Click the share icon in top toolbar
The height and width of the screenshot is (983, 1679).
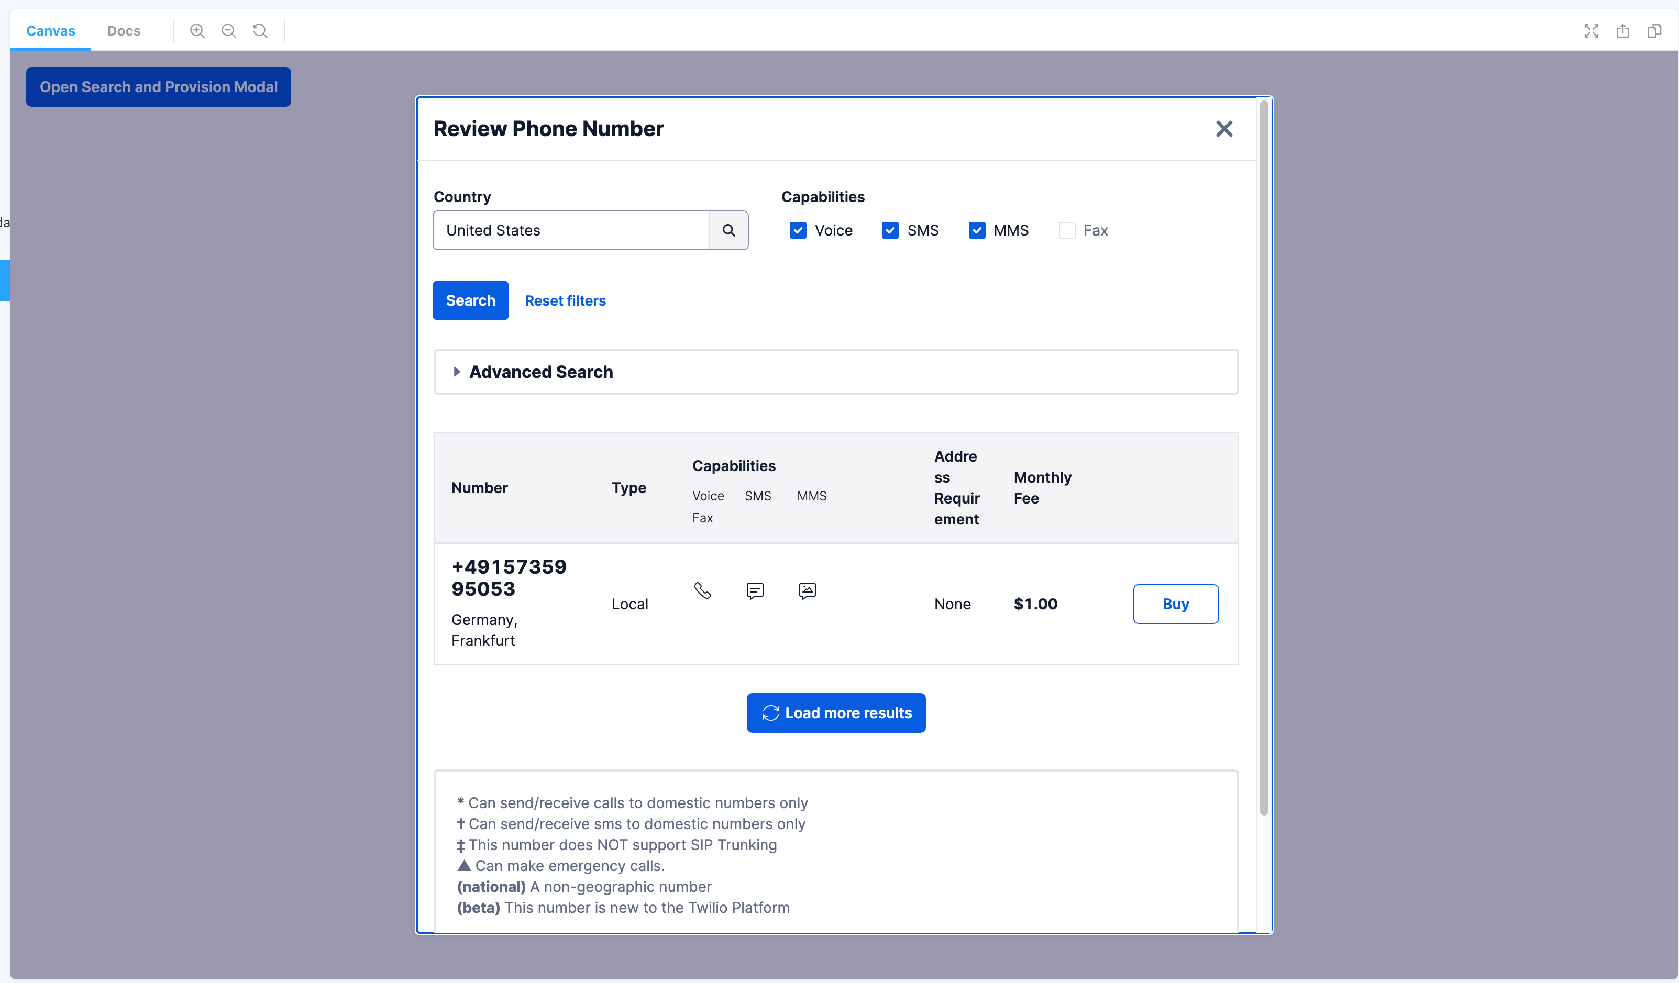pos(1622,31)
